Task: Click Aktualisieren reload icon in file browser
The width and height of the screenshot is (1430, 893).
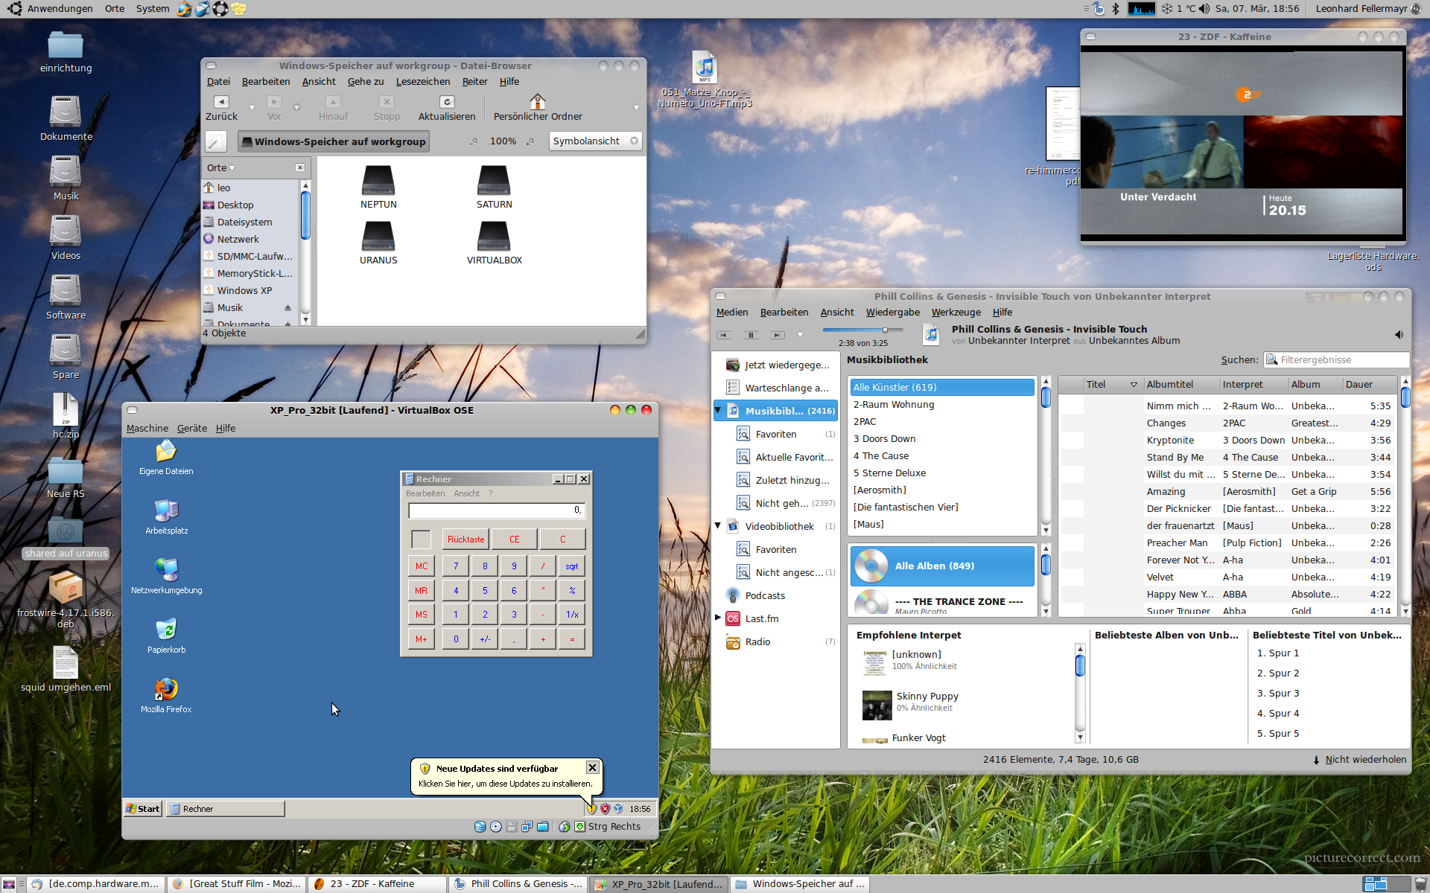Action: click(x=446, y=103)
